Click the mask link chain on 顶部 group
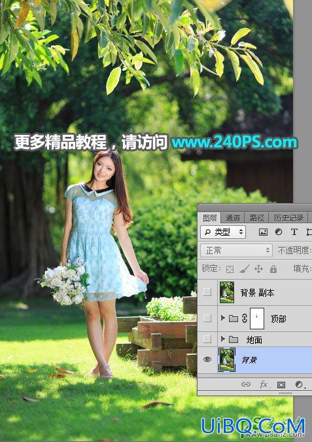Viewport: 312px width, 442px height. click(244, 318)
